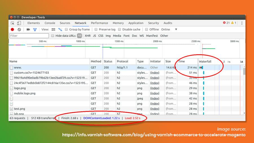254x143 pixels.
Task: Clear the network log
Action: pyautogui.click(x=19, y=29)
